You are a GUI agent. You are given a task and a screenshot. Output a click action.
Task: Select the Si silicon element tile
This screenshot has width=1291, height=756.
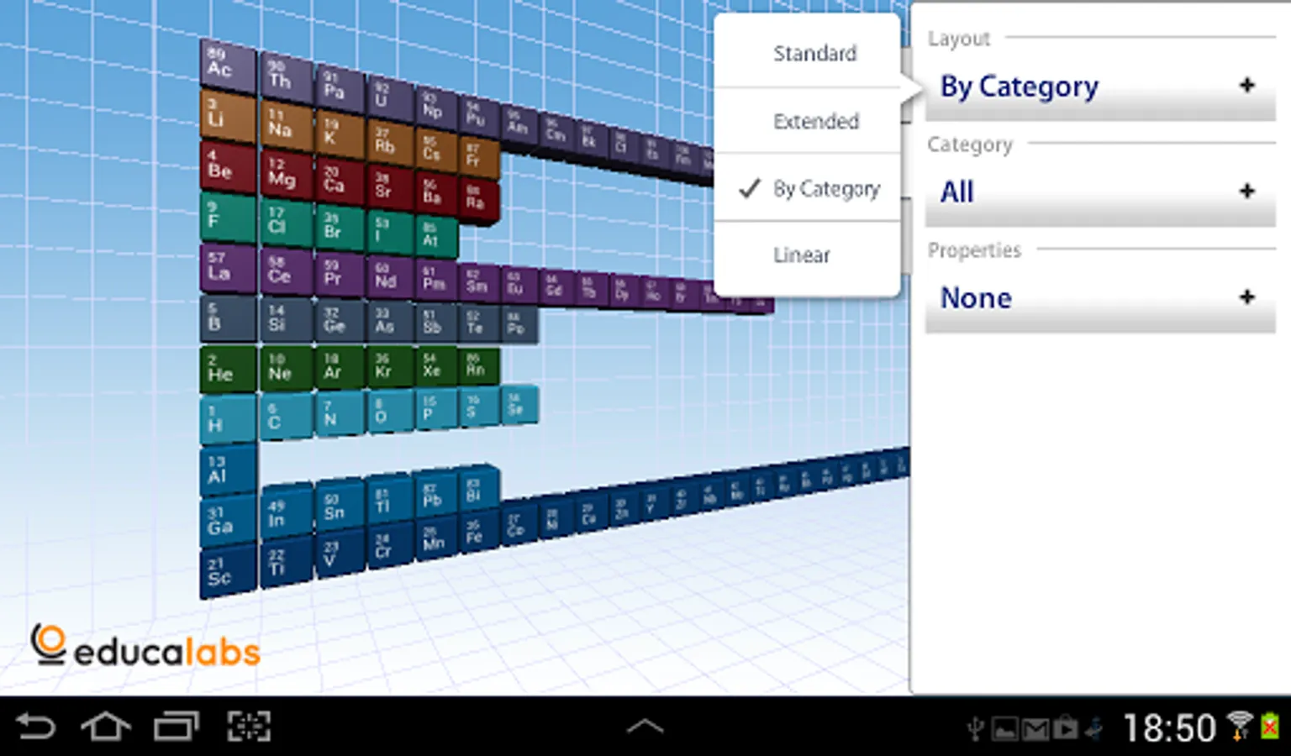286,320
